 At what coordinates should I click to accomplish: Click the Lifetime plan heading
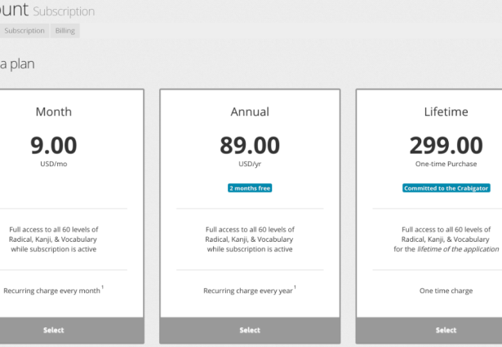pyautogui.click(x=446, y=112)
